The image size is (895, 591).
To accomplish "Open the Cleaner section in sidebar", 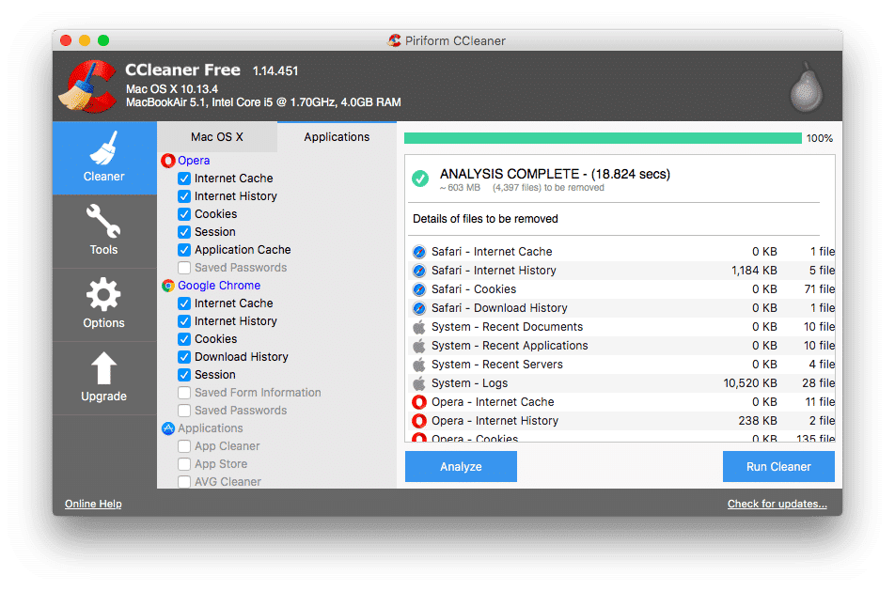I will (x=104, y=158).
